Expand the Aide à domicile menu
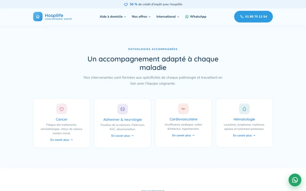 113,17
